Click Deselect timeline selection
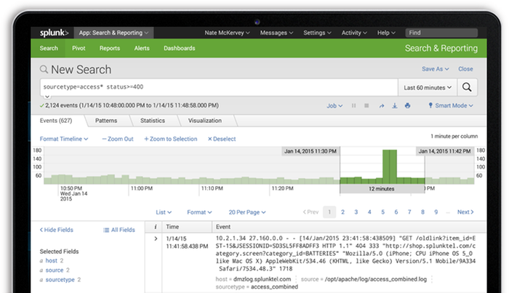Screen dimensions: 509x293 pos(222,139)
